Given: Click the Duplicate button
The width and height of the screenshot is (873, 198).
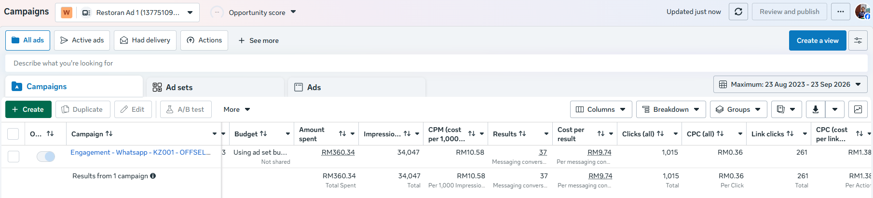Looking at the screenshot, I should [x=82, y=109].
